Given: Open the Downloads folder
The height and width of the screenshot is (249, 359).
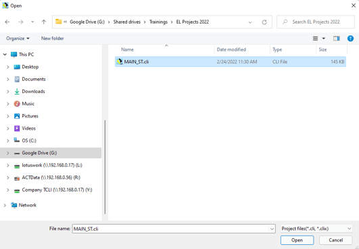Looking at the screenshot, I should pyautogui.click(x=33, y=91).
